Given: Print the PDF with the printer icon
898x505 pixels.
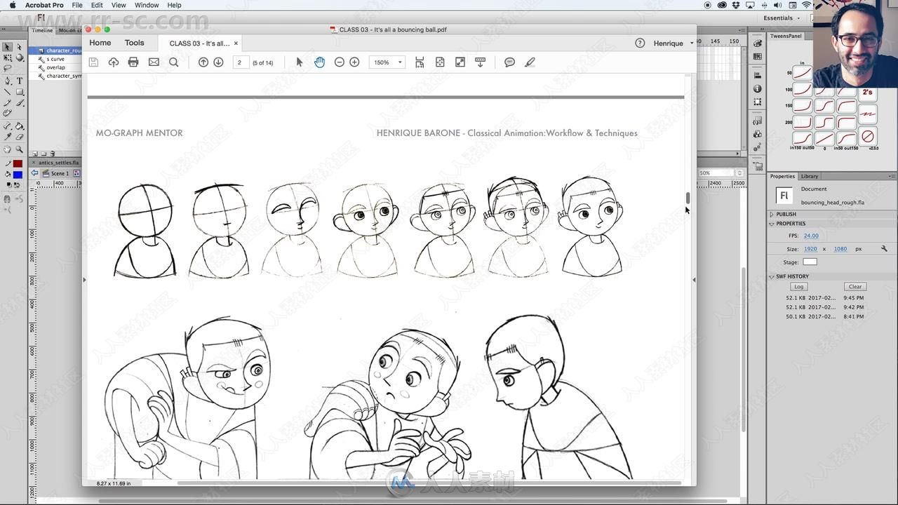Looking at the screenshot, I should coord(133,62).
